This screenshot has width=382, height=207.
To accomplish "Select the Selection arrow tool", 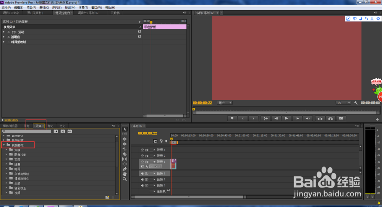I will [x=125, y=129].
